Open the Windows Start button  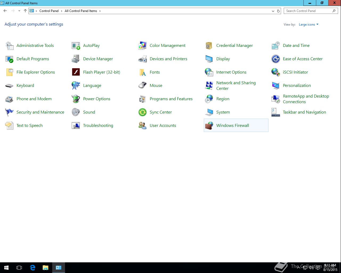click(6, 268)
